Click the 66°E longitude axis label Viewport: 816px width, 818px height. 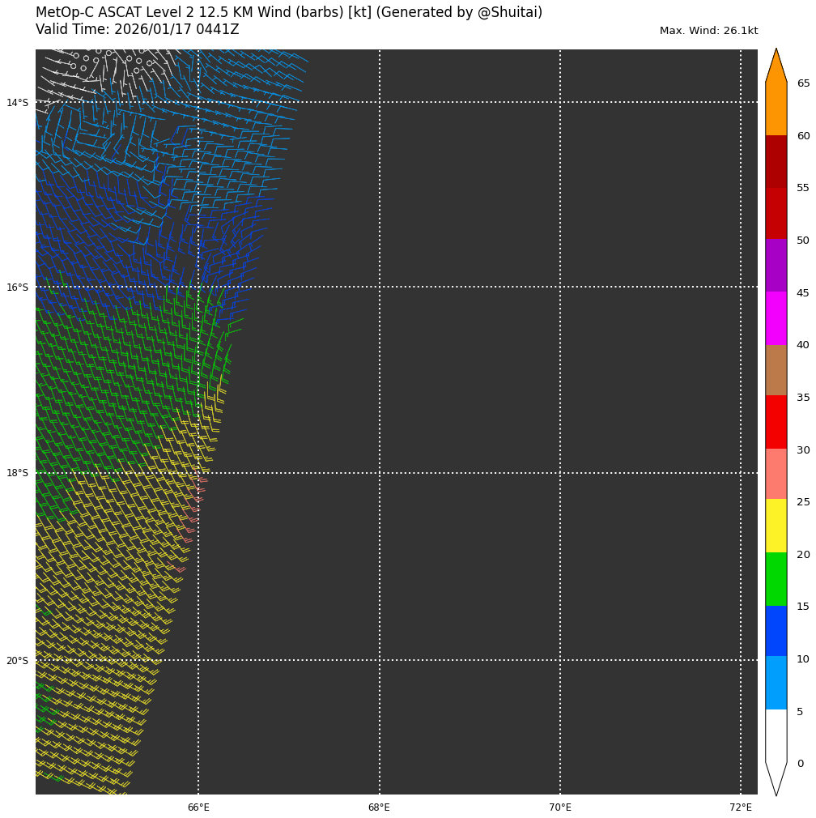click(x=198, y=807)
